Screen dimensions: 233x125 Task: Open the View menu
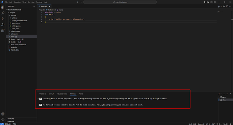click(24, 2)
